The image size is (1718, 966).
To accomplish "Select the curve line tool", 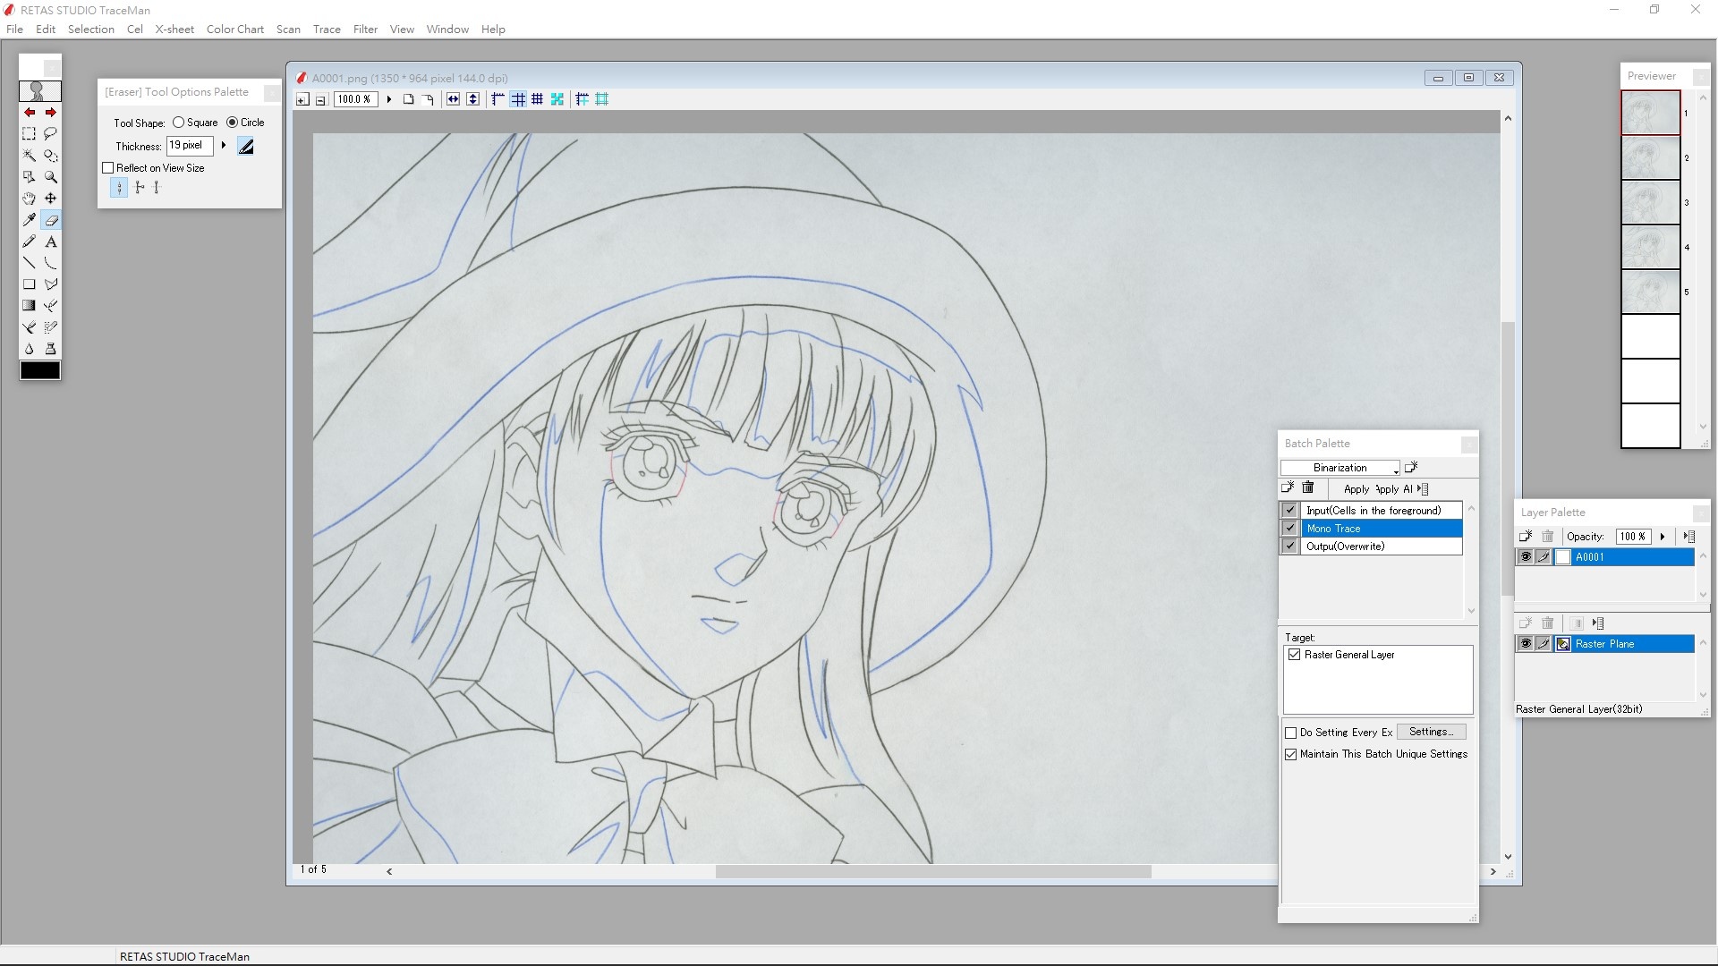I will pyautogui.click(x=51, y=263).
